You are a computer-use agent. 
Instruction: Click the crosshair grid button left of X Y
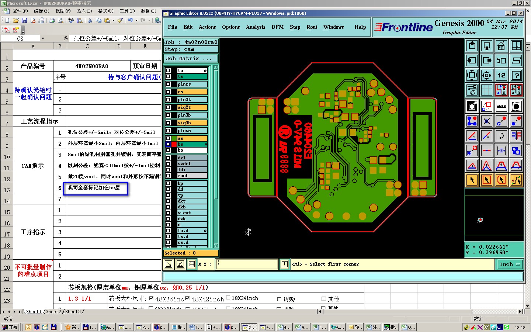(192, 264)
